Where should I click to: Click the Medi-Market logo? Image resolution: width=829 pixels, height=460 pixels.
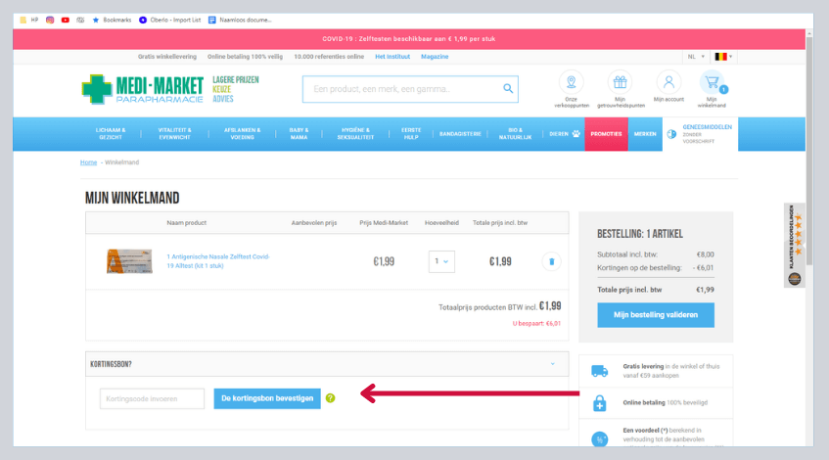(143, 89)
